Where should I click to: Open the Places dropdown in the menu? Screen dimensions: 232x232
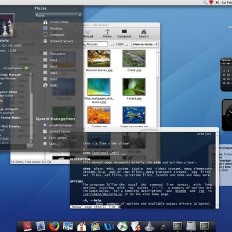(x=58, y=16)
